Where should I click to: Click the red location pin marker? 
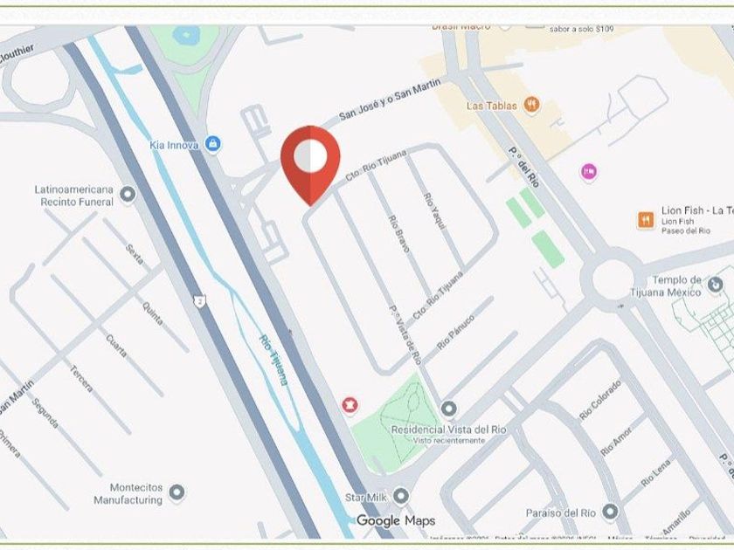click(x=310, y=165)
